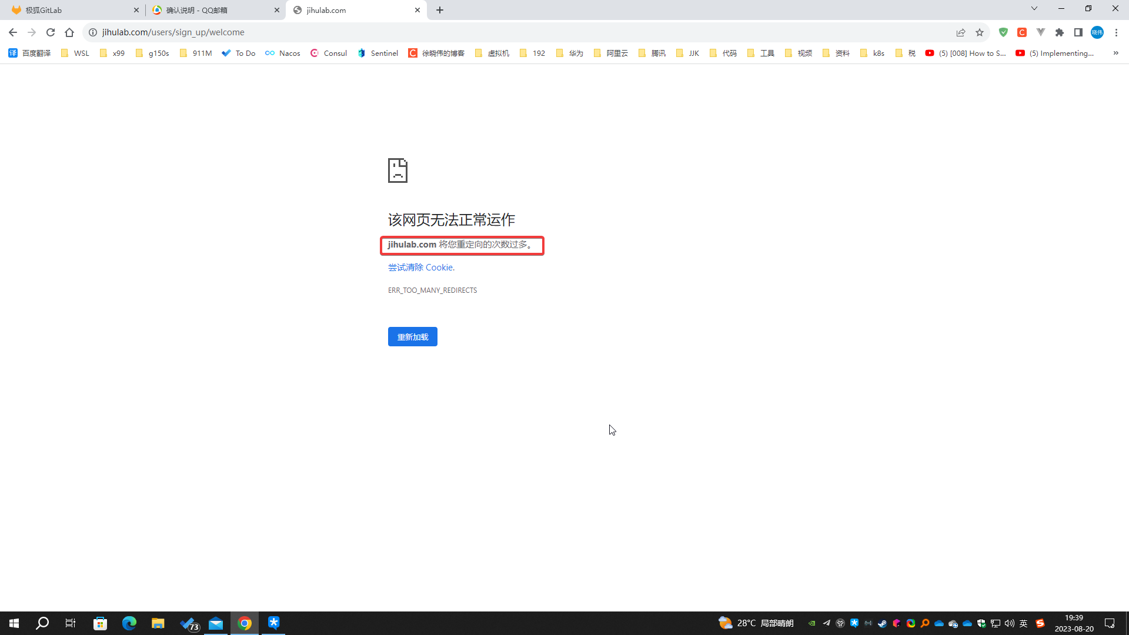The image size is (1129, 635).
Task: Click the blue 重新加载 button
Action: click(413, 337)
